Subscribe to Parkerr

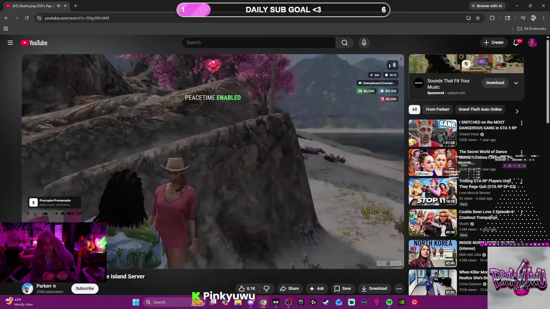pyautogui.click(x=85, y=288)
